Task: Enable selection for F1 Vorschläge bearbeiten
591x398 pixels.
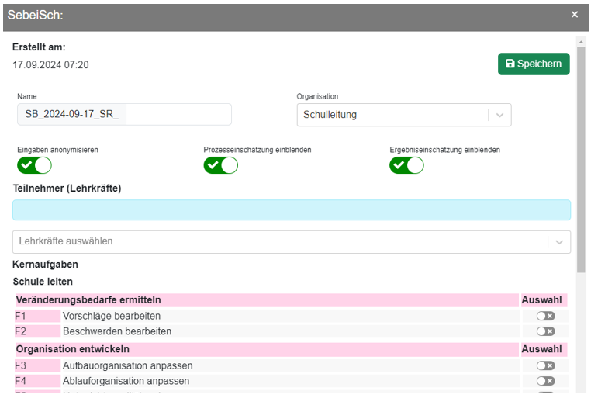Action: tap(545, 316)
